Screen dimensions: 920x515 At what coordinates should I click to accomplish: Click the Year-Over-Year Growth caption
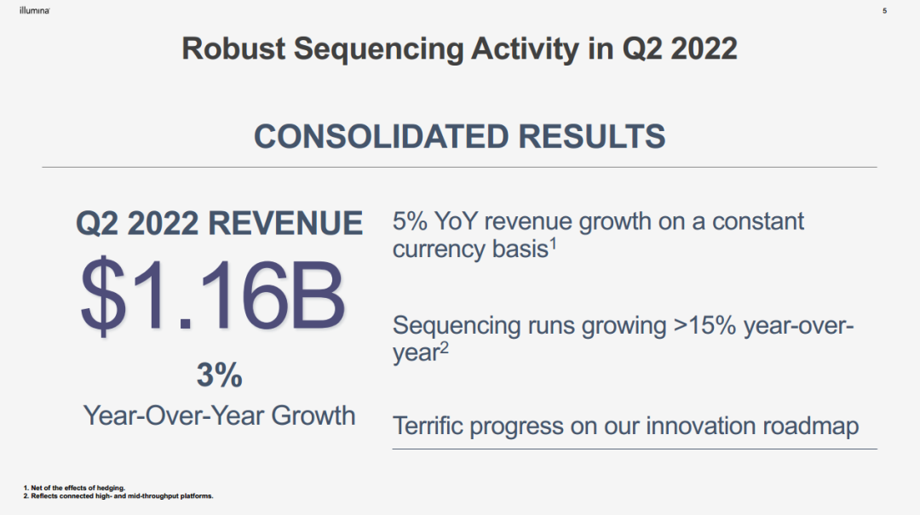click(220, 415)
